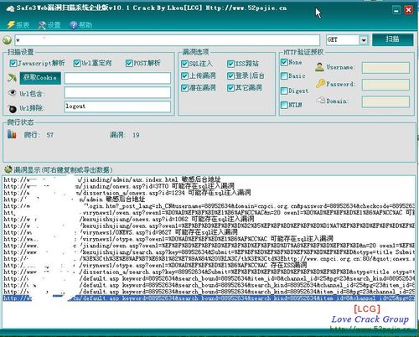
Task: Select the login.htm?_post_lang result row
Action: (x=209, y=206)
